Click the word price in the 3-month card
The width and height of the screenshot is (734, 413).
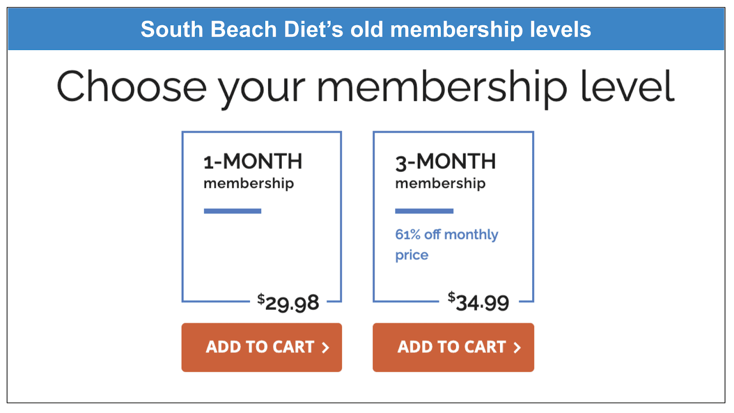click(411, 256)
